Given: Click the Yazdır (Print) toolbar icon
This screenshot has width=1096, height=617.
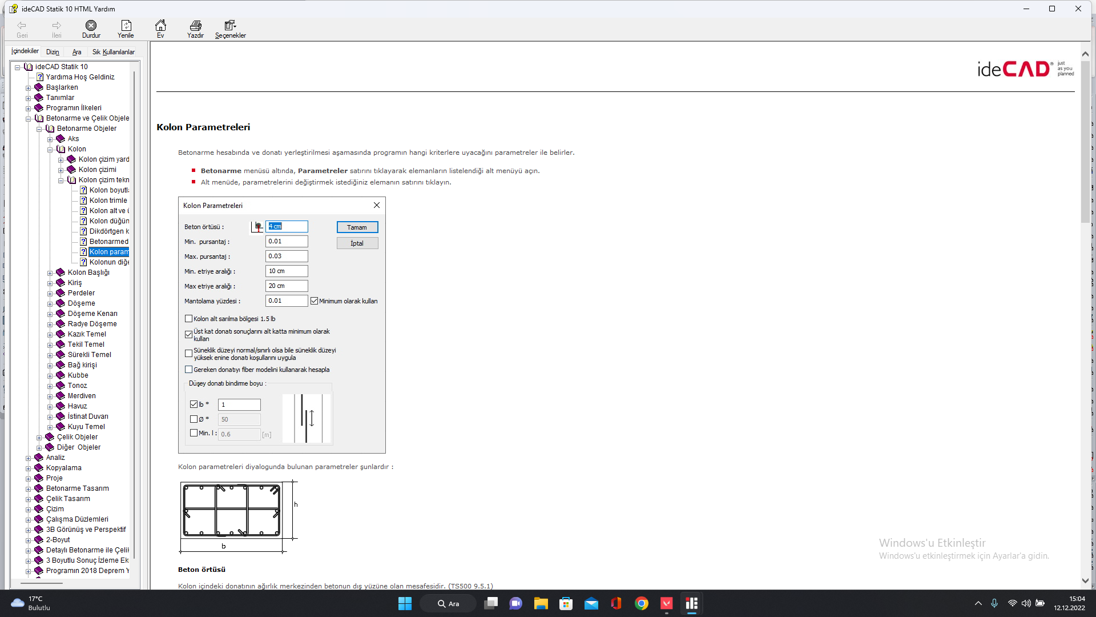Looking at the screenshot, I should (196, 26).
